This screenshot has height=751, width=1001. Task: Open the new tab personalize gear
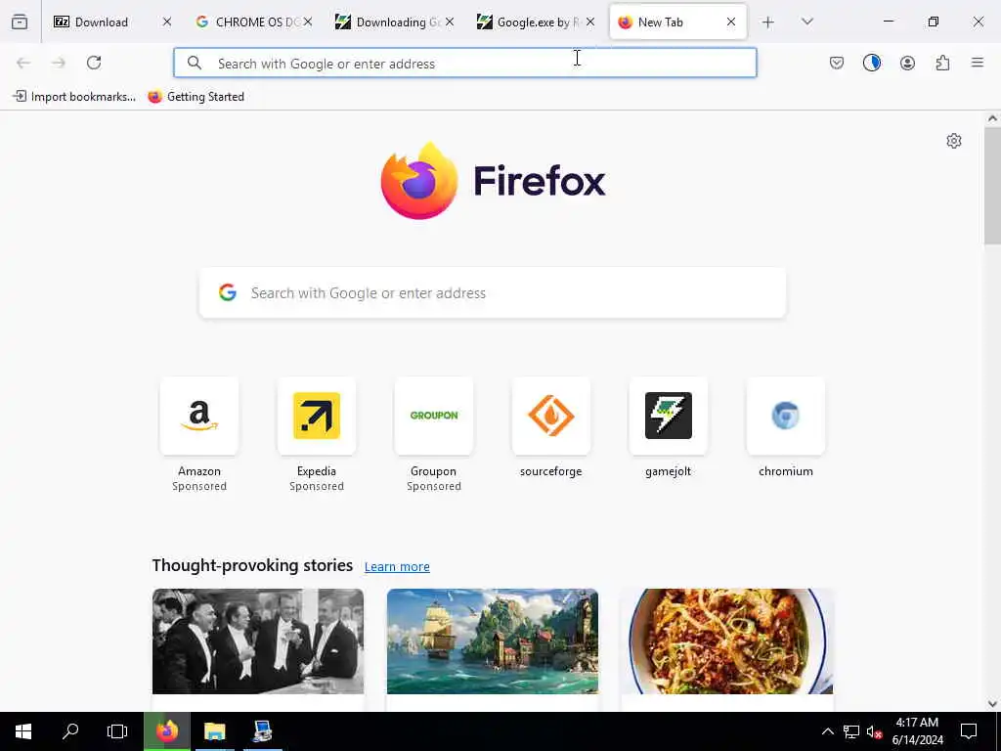tap(954, 141)
